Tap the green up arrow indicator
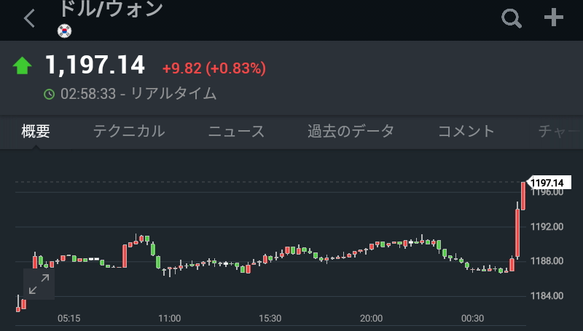583x331 pixels. (23, 66)
